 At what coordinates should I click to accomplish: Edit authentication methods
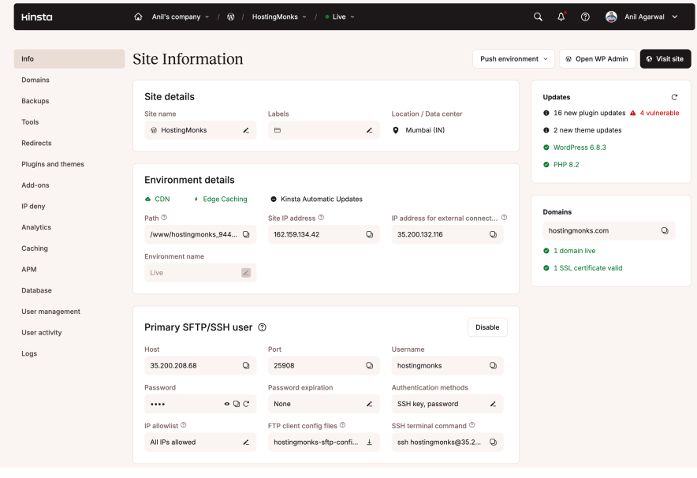point(493,404)
